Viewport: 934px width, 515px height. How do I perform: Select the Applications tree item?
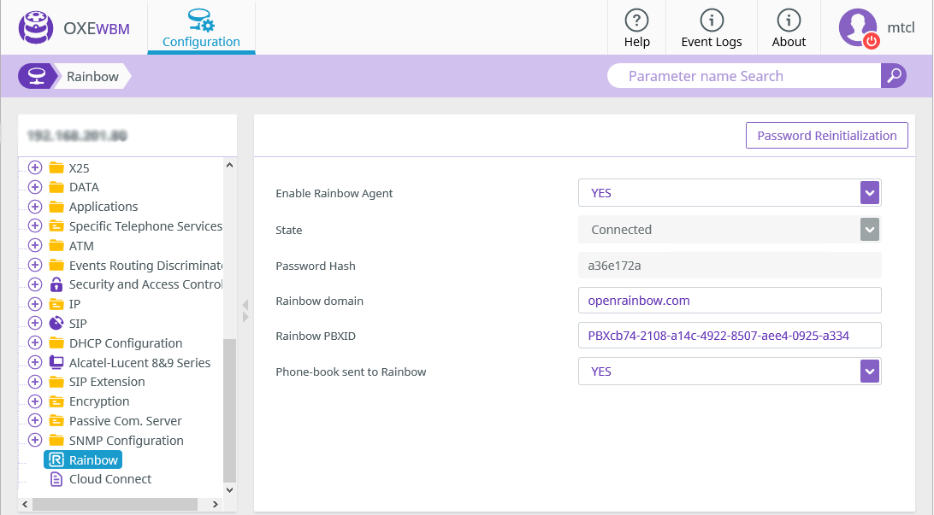[103, 207]
